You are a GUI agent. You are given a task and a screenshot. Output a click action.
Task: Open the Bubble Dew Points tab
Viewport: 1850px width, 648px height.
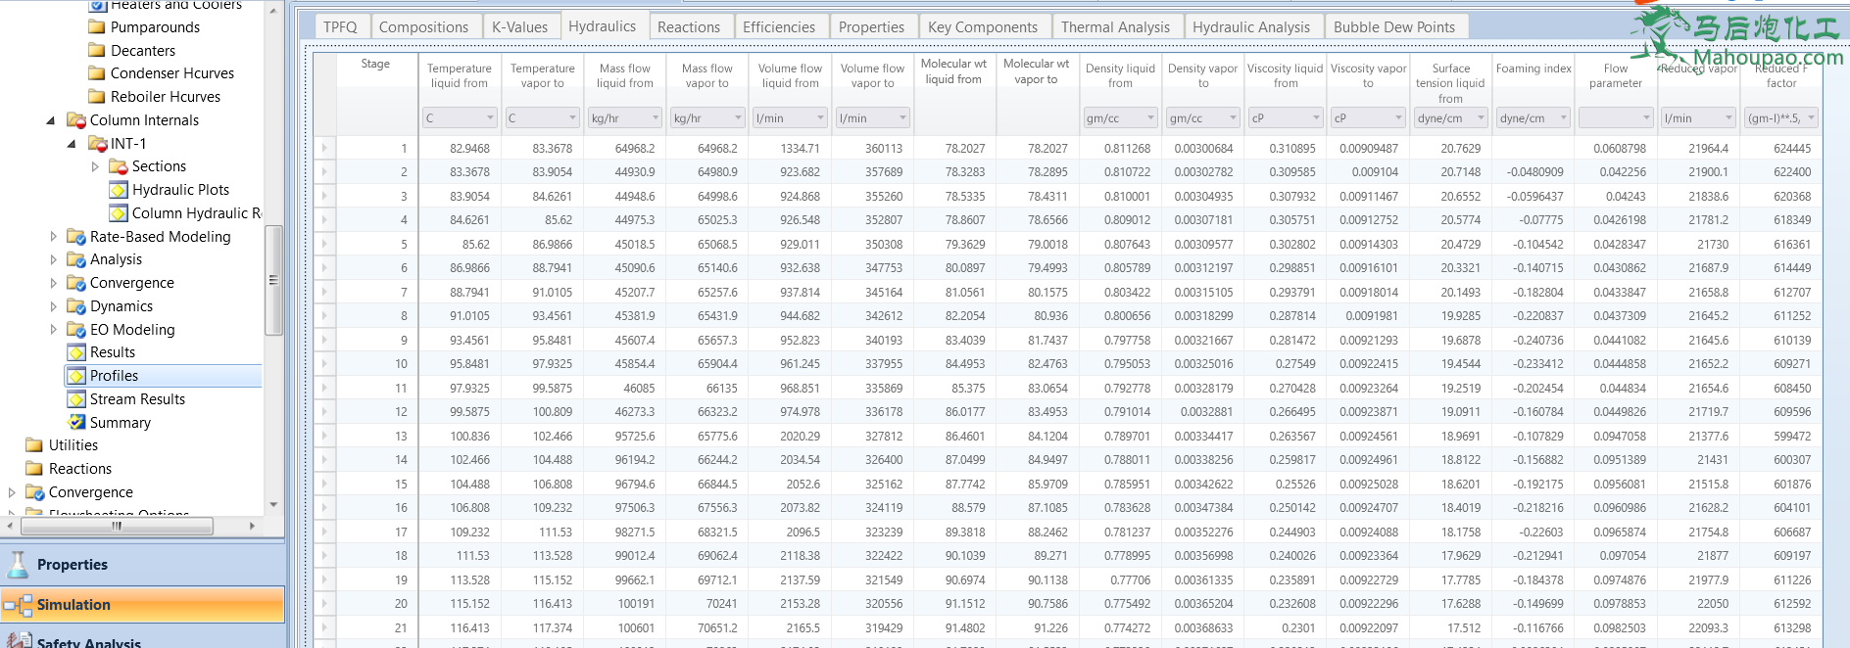(x=1393, y=27)
